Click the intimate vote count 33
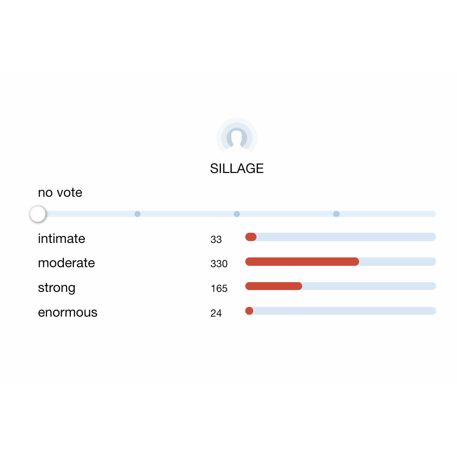The width and height of the screenshot is (457, 457). click(216, 240)
